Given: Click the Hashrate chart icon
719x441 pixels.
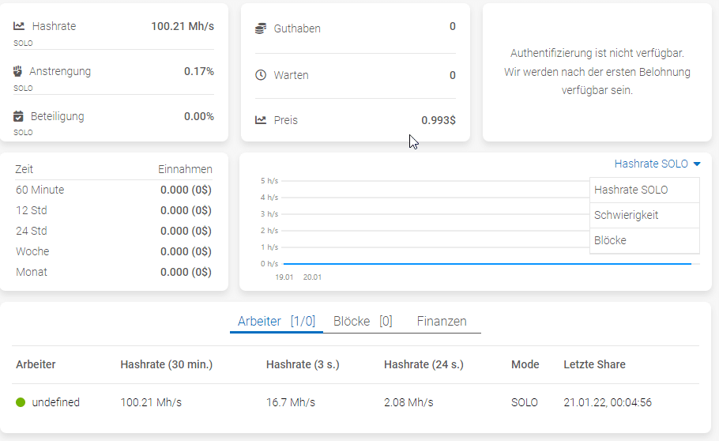Looking at the screenshot, I should tap(19, 26).
